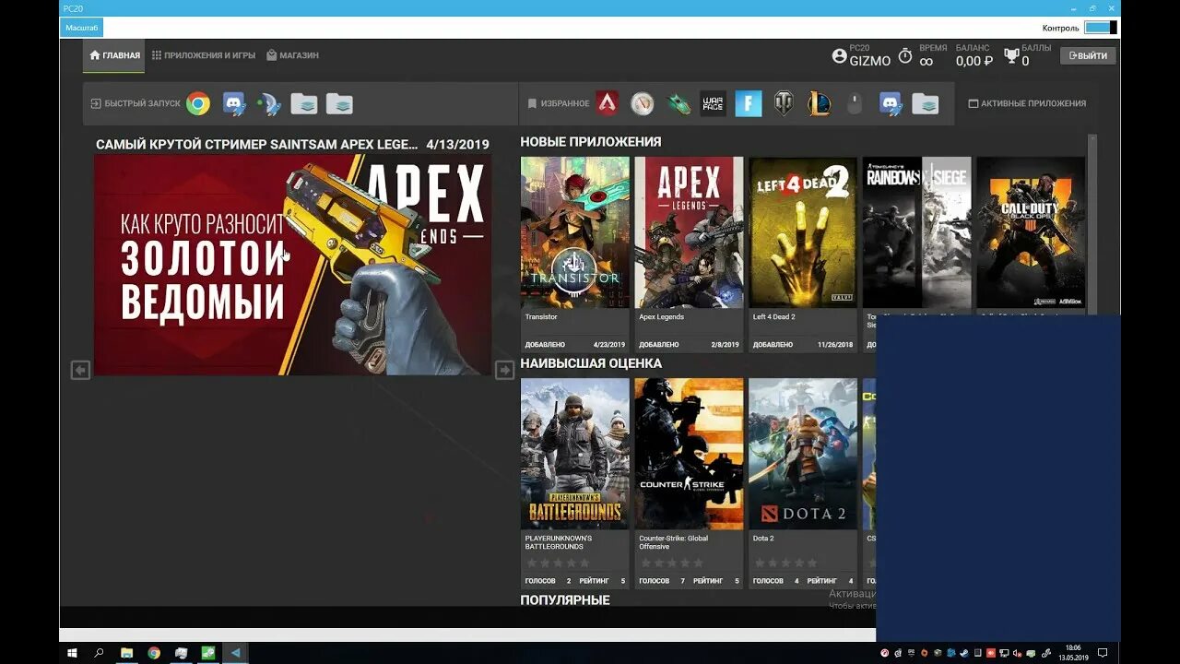Image resolution: width=1180 pixels, height=664 pixels.
Task: Show previous news banner with left arrow
Action: click(x=80, y=370)
